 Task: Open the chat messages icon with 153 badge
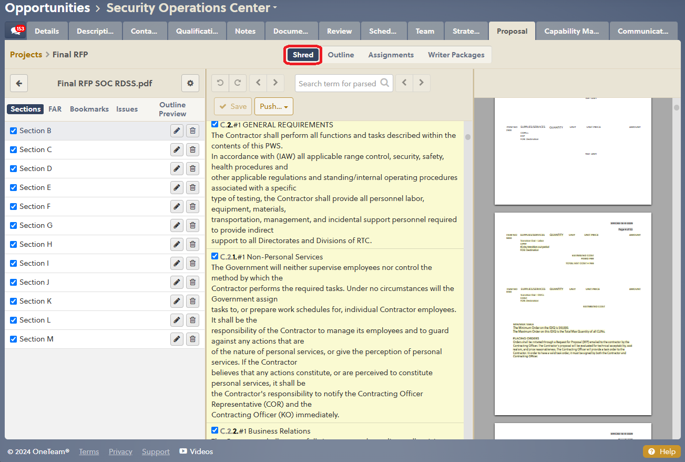pos(16,31)
